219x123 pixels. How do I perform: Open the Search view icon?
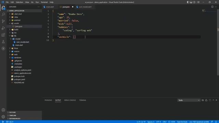pos(3,14)
